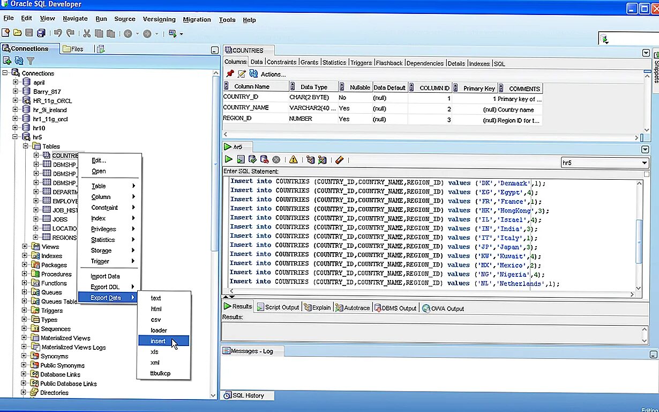Toggle the red pin to freeze the COUNTRIES view
This screenshot has height=412, width=659.
pos(230,74)
